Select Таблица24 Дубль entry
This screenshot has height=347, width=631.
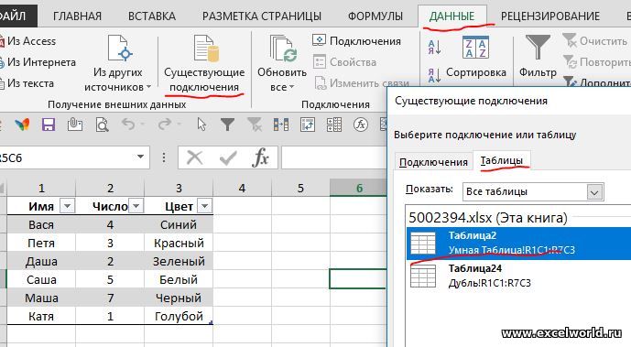(x=518, y=276)
